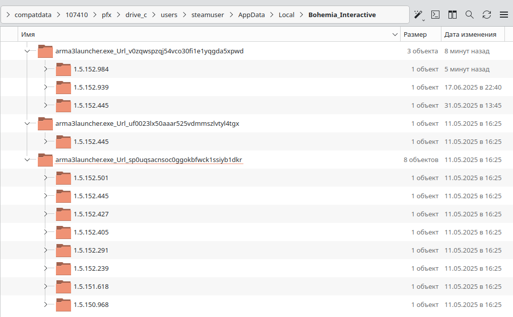Viewport: 513px width, 317px height.
Task: Expand the 1.5.152.427 folder arrow
Action: point(45,214)
